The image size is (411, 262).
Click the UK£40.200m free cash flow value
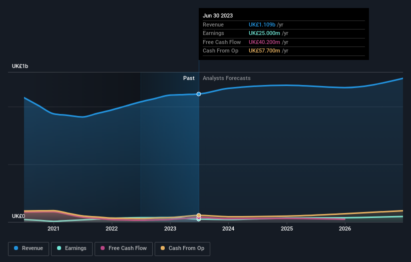point(264,42)
